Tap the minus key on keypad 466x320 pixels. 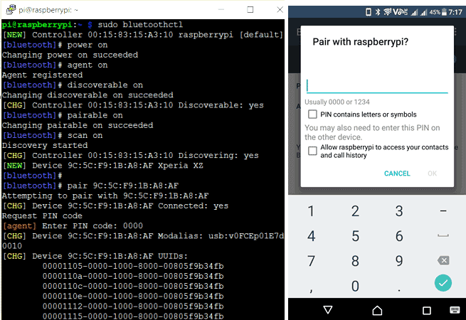(x=443, y=211)
